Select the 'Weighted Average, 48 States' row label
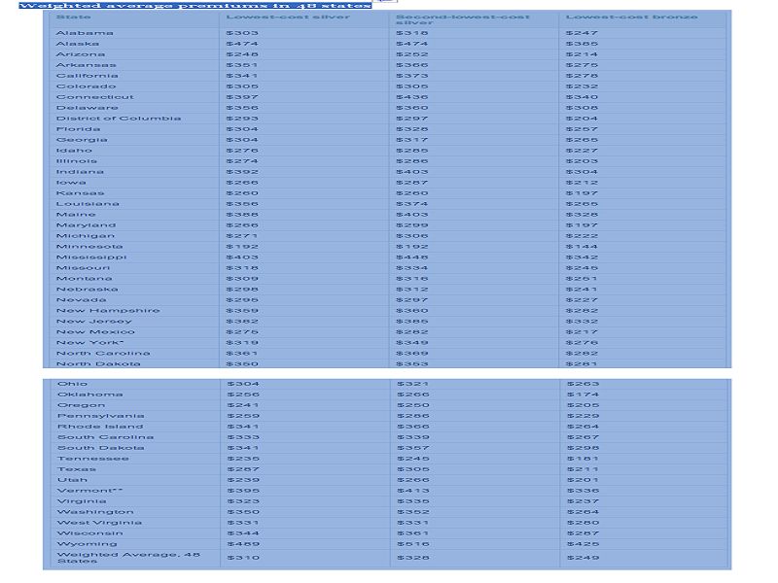Screen dimensions: 778x583 click(128, 557)
